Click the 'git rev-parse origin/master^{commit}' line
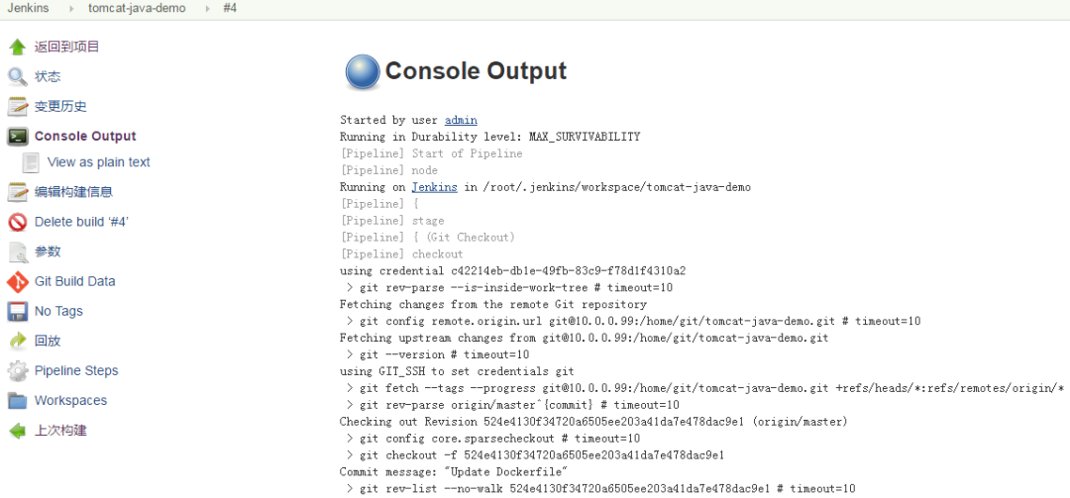Viewport: 1070px width, 498px height. click(x=512, y=405)
